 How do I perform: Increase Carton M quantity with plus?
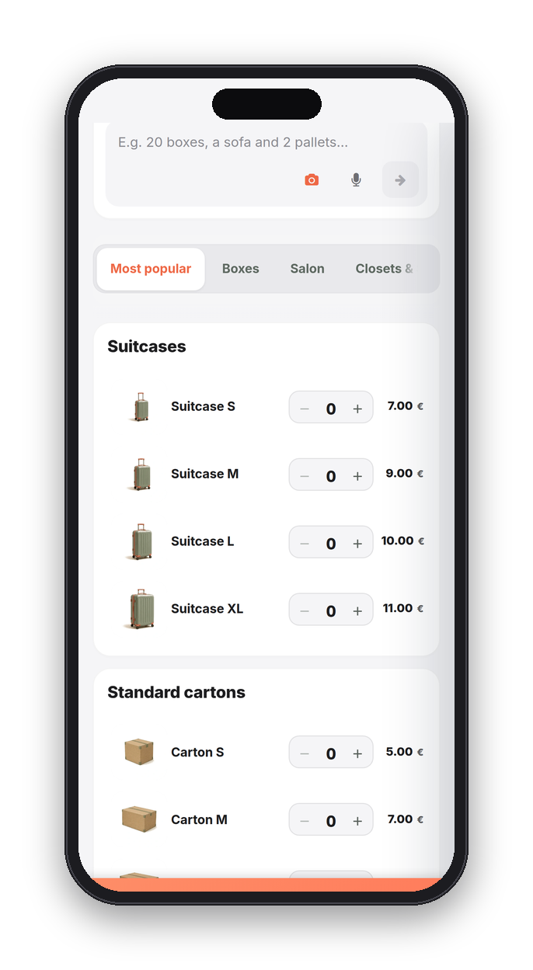[357, 822]
